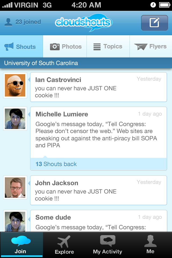Open the Me profile icon
Image resolution: width=172 pixels, height=258 pixels.
[150, 241]
